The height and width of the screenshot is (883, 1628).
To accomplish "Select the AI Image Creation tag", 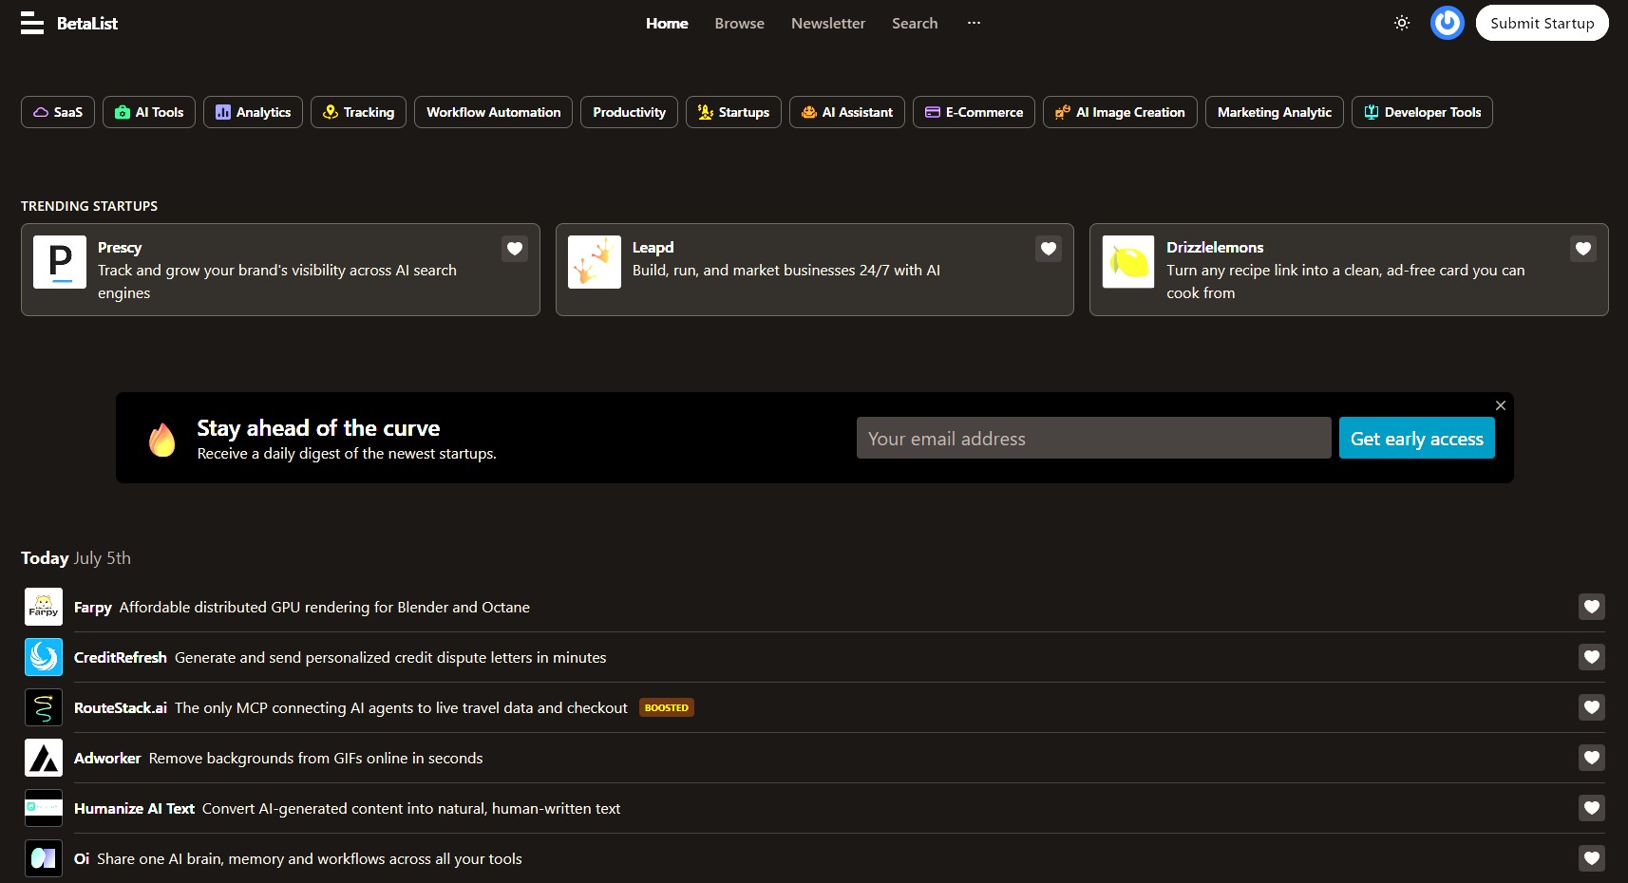I will pos(1120,112).
